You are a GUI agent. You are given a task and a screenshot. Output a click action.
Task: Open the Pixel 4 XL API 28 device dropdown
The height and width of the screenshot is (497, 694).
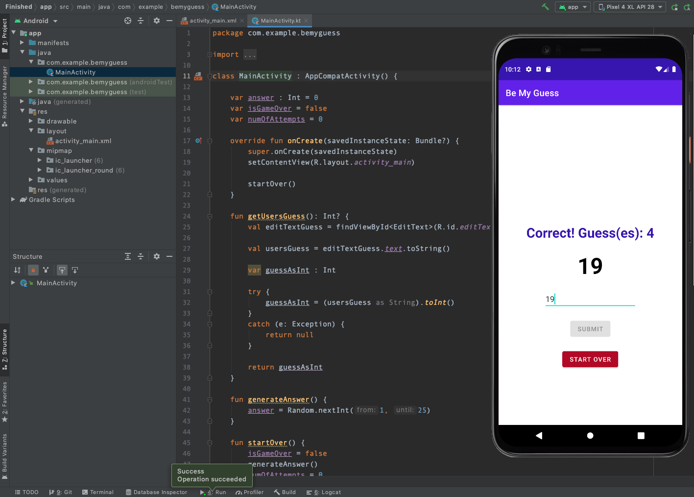pos(629,7)
